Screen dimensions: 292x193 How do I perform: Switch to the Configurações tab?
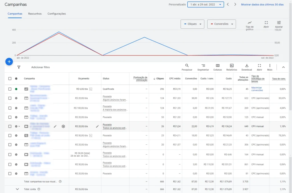[x=56, y=14]
